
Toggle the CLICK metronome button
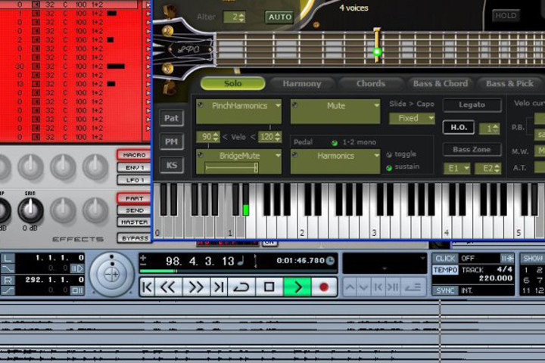445,258
